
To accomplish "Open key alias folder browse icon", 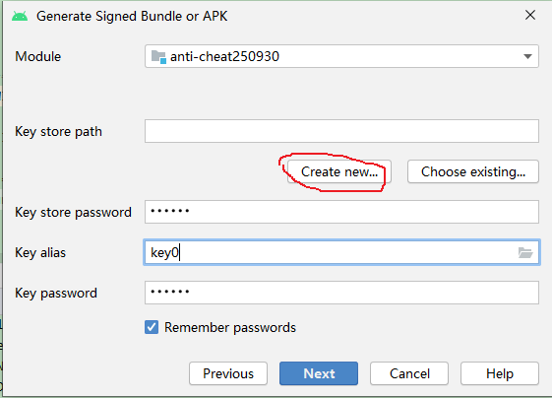I will 525,252.
